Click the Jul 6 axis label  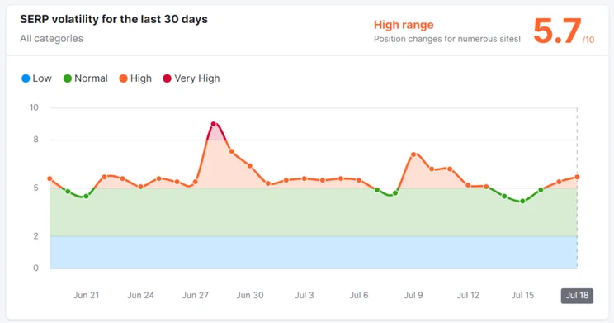[359, 295]
